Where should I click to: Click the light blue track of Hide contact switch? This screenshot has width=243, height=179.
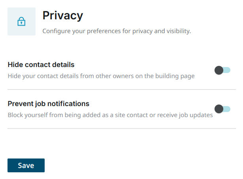(x=227, y=70)
